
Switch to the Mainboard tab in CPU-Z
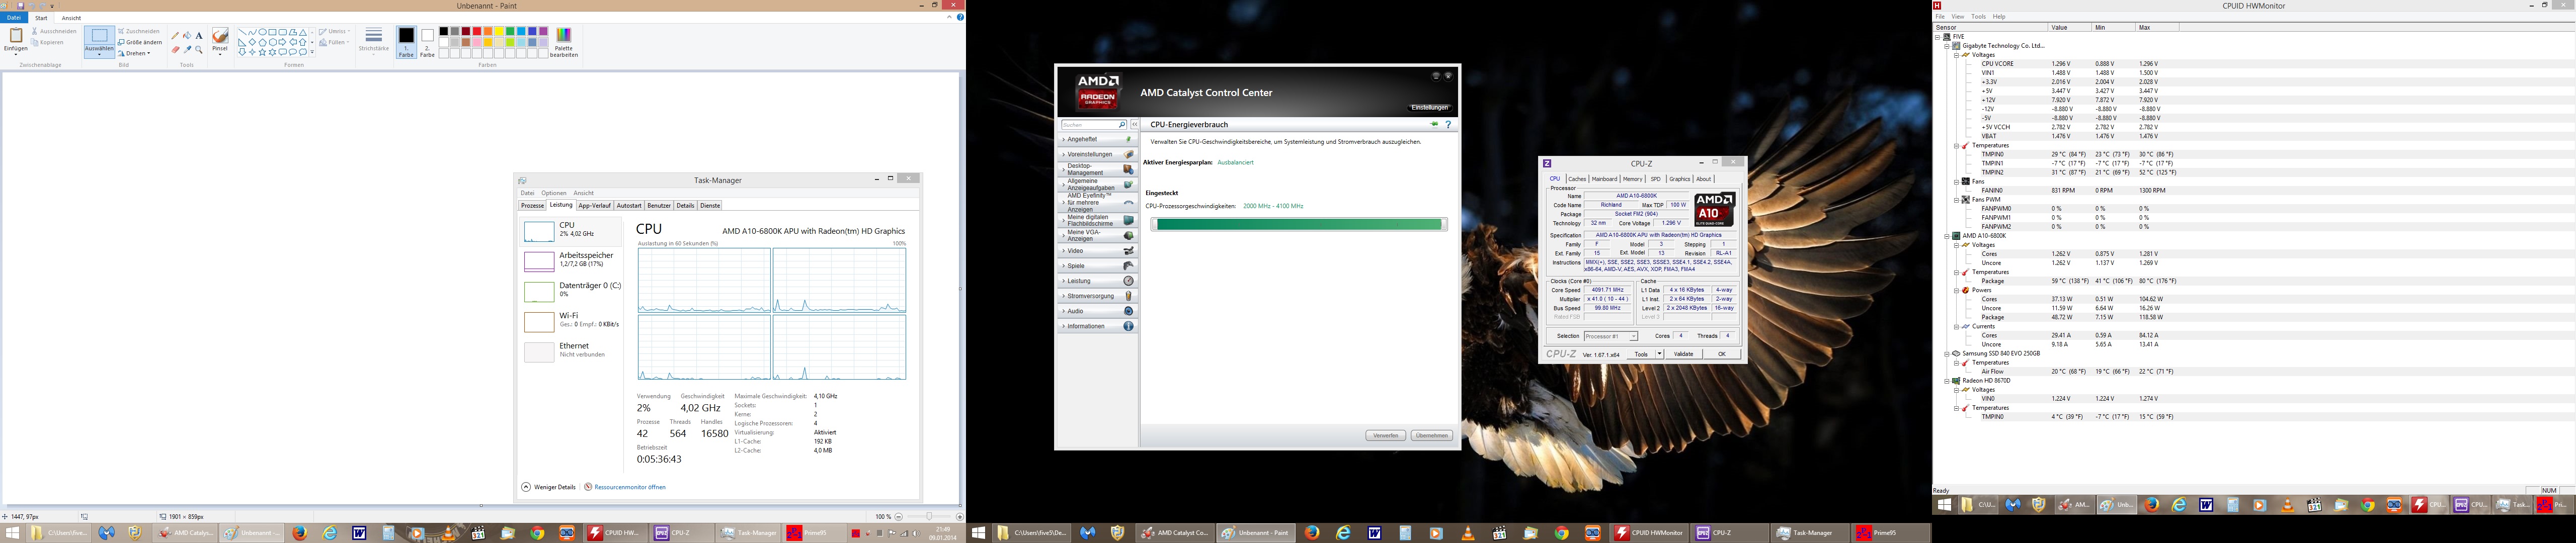pos(1605,179)
